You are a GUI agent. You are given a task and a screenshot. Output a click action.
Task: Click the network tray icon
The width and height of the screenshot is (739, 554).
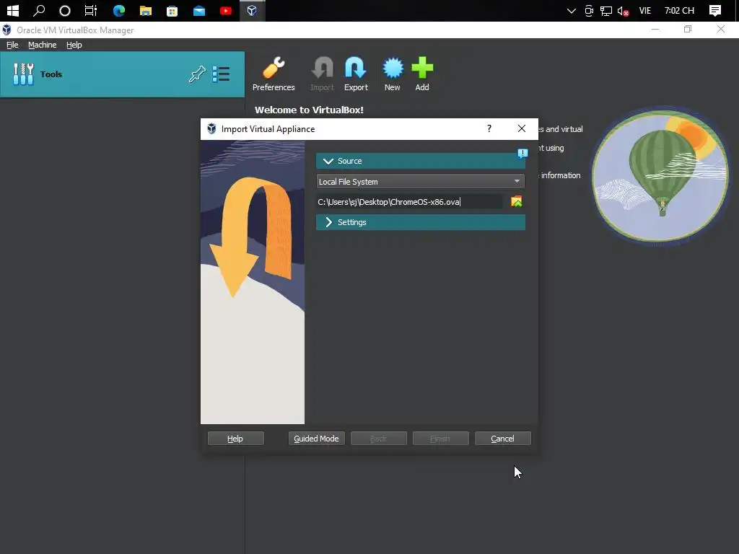tap(606, 10)
